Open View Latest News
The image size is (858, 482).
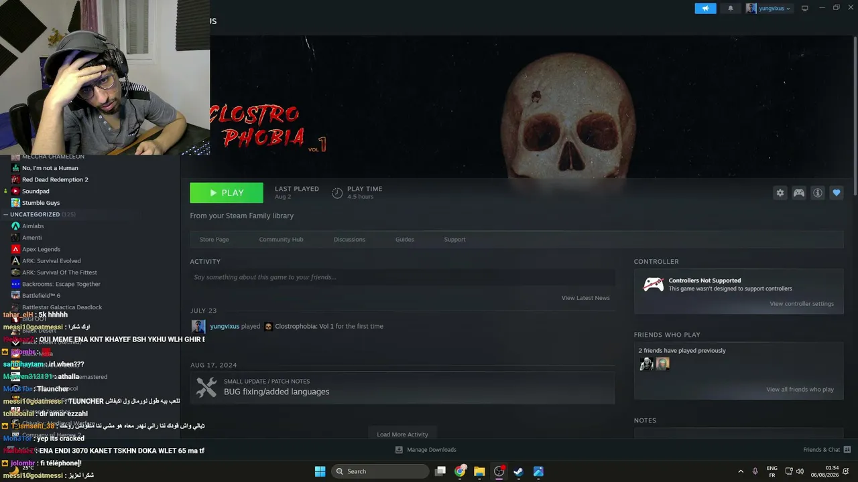(586, 298)
